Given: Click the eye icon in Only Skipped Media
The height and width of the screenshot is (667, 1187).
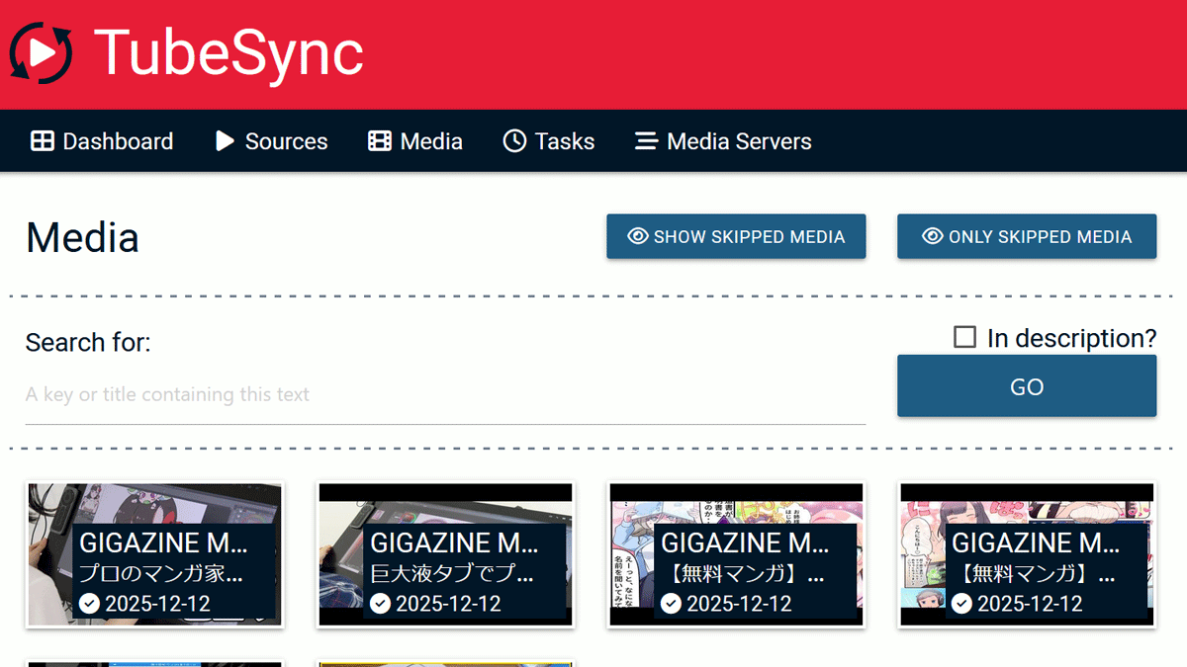Looking at the screenshot, I should coord(932,236).
